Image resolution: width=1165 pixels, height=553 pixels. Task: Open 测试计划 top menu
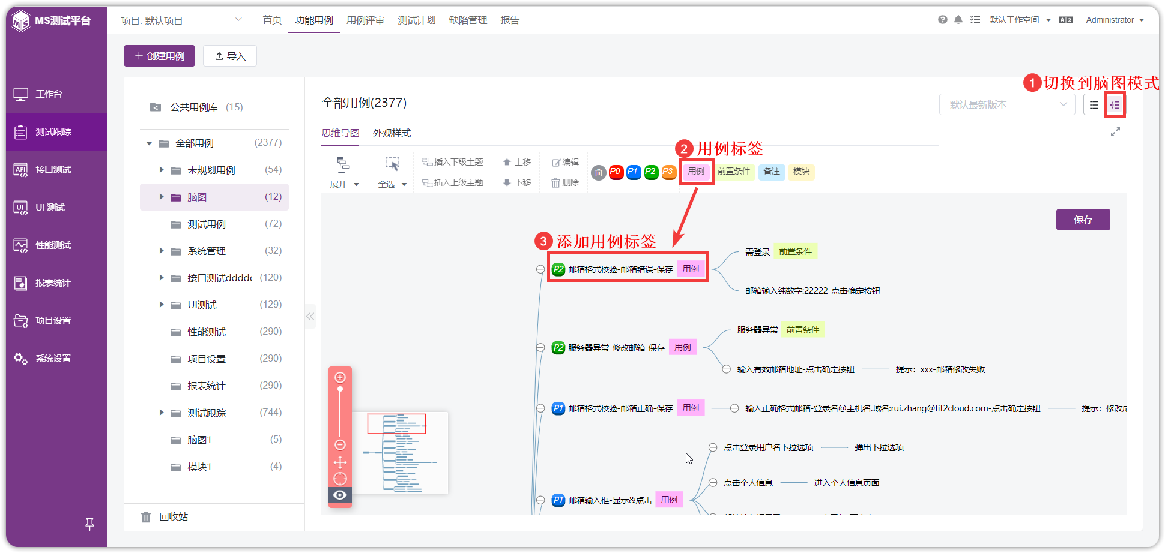point(417,20)
